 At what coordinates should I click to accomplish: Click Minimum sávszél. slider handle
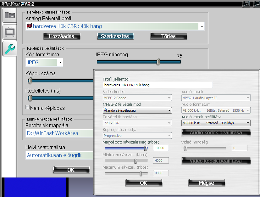(x=136, y=161)
